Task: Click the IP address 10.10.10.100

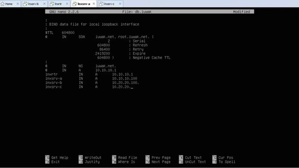Action: click(125, 79)
